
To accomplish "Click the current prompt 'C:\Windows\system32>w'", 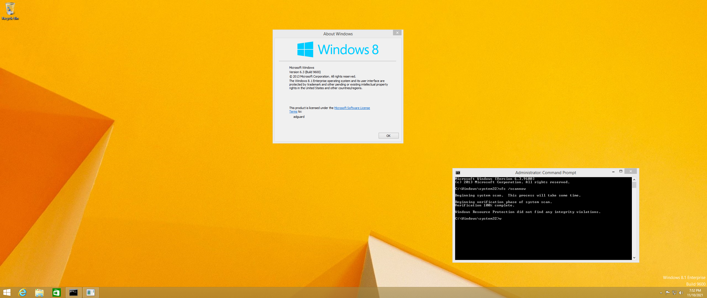I will [x=478, y=219].
